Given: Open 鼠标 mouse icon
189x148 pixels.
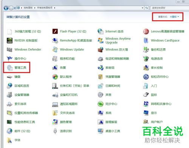Looking at the screenshot, I should [146, 95].
